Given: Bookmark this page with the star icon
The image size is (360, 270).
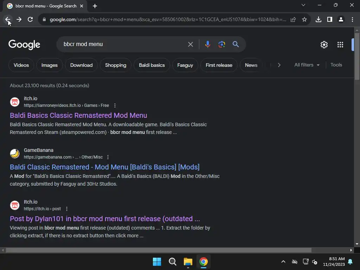Looking at the screenshot, I should 304,20.
